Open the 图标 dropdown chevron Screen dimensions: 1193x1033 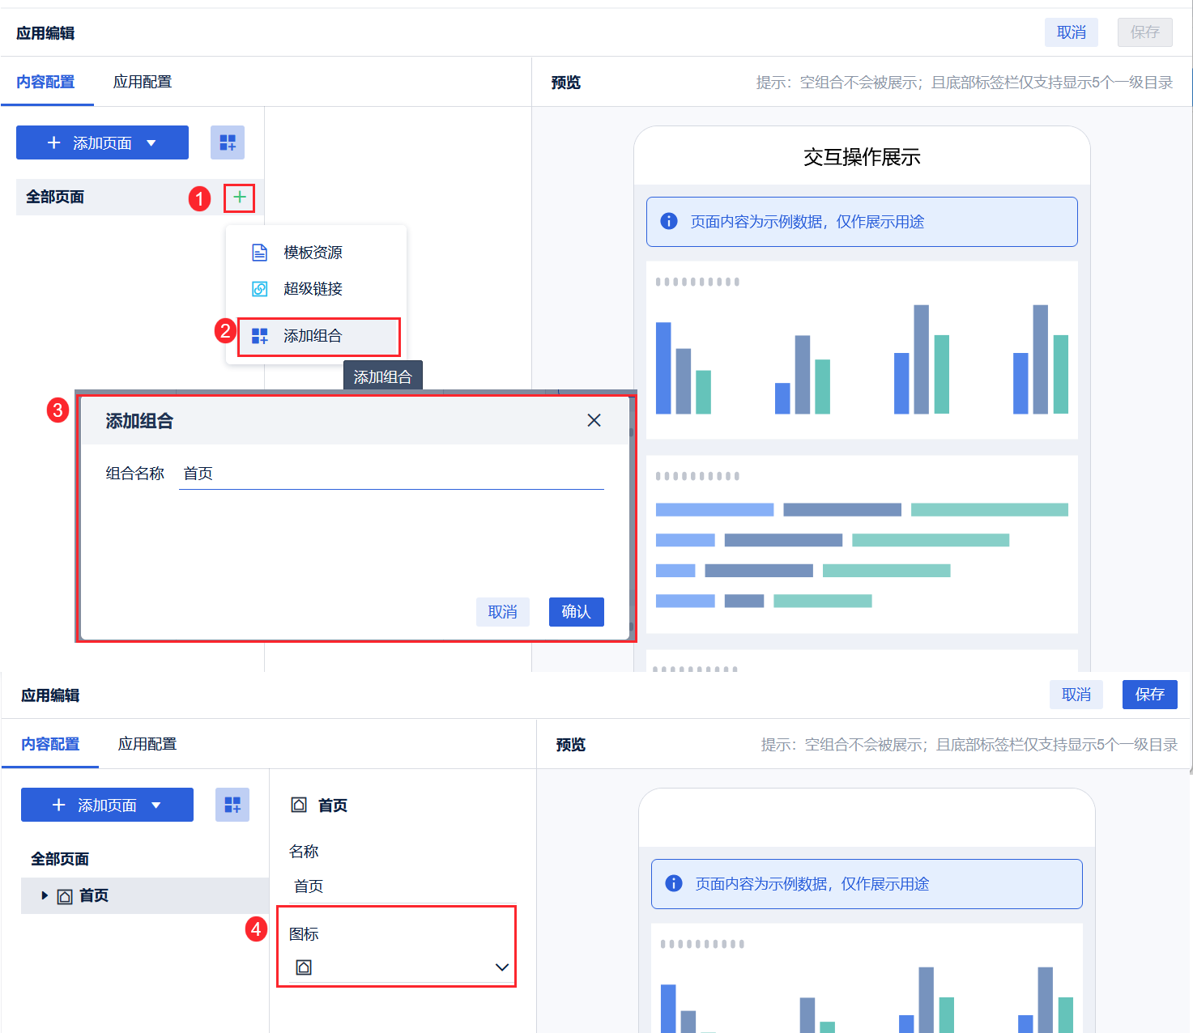click(x=502, y=967)
